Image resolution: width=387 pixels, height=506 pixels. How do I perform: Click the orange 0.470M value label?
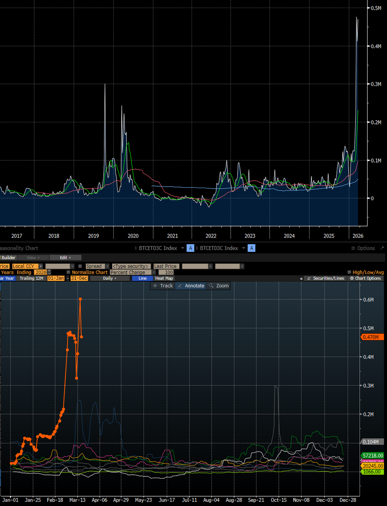(372, 337)
